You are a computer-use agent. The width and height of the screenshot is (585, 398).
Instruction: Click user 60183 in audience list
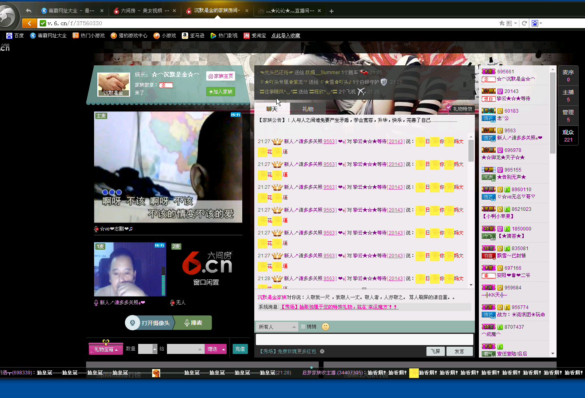(514, 115)
